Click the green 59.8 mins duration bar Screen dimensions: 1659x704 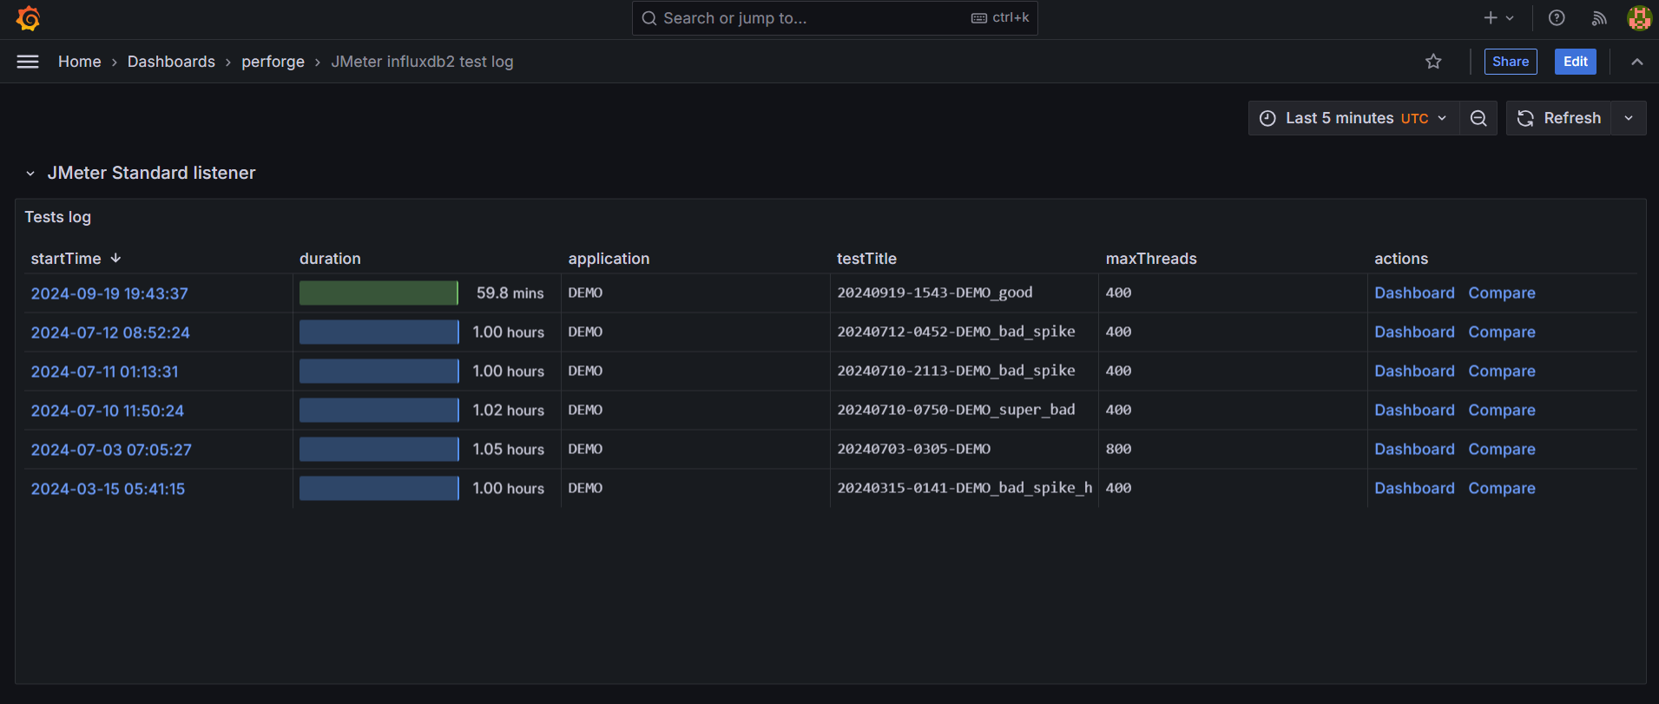(379, 293)
